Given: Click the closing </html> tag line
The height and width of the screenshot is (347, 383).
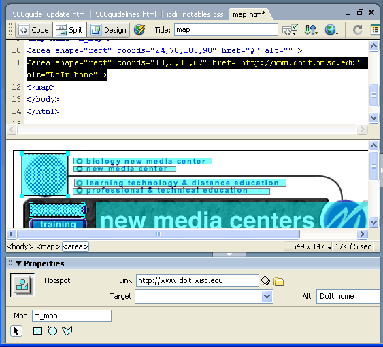Looking at the screenshot, I should (43, 111).
